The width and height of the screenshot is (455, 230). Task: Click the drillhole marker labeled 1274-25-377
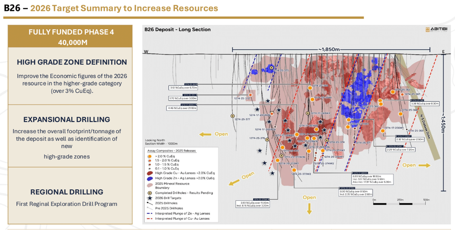tap(232, 115)
